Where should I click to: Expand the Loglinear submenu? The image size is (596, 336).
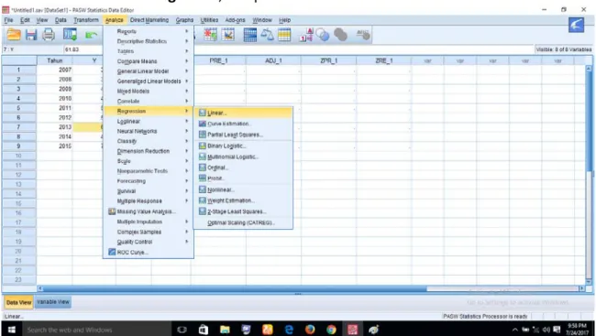(149, 121)
